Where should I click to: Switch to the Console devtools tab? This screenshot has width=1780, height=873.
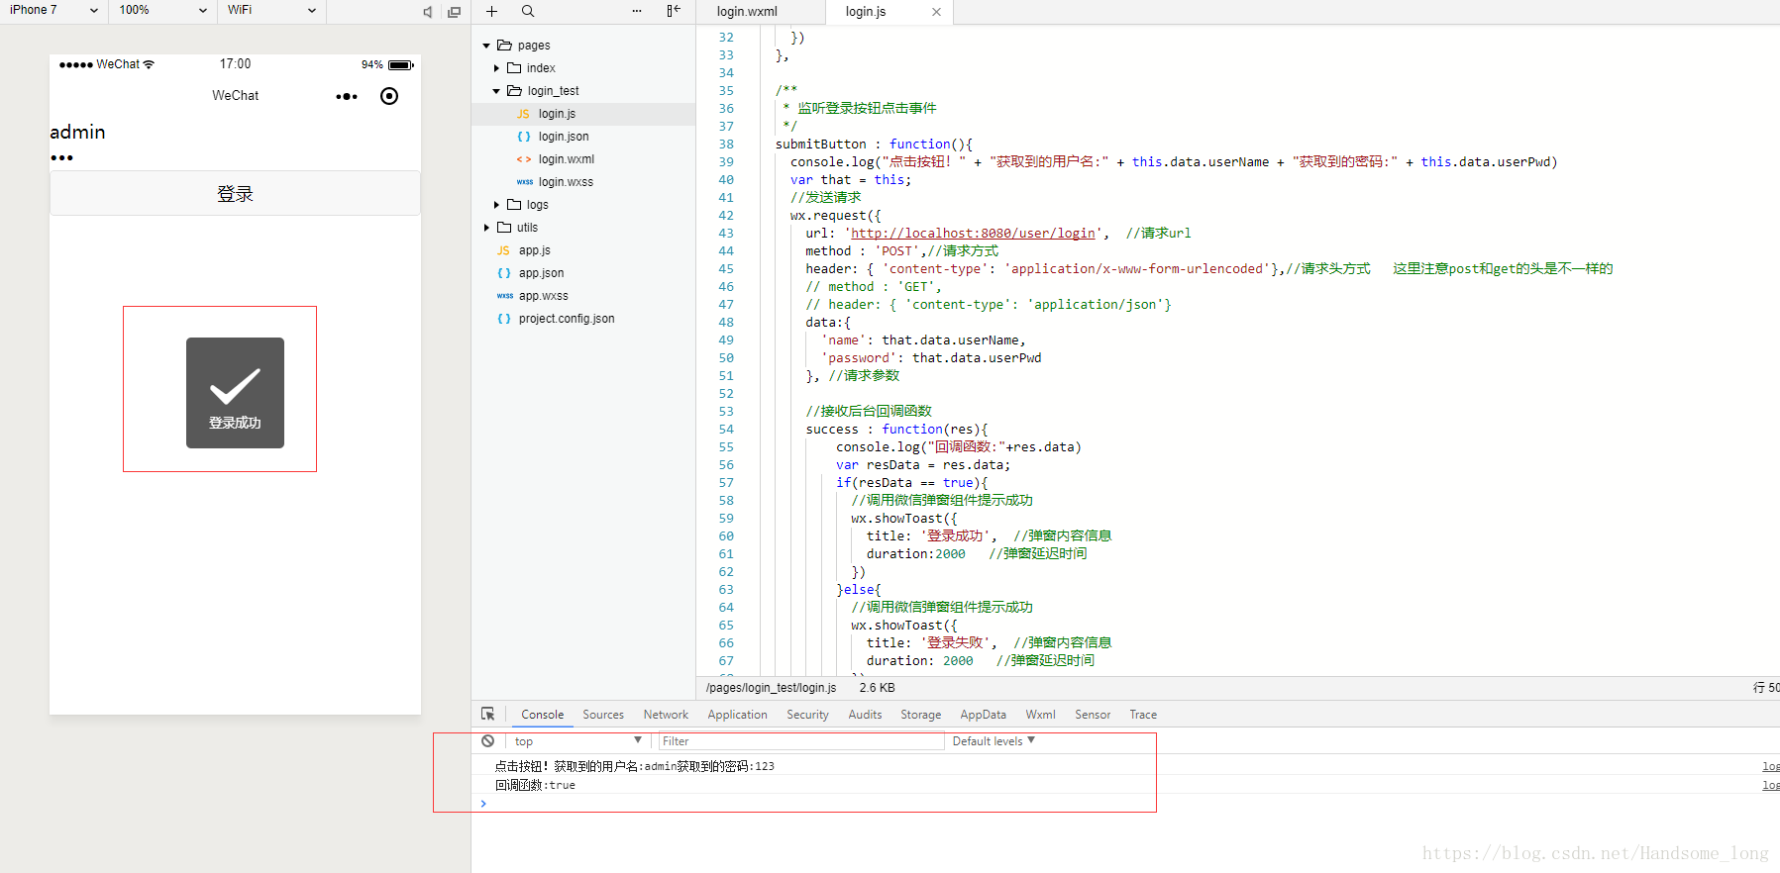(543, 715)
